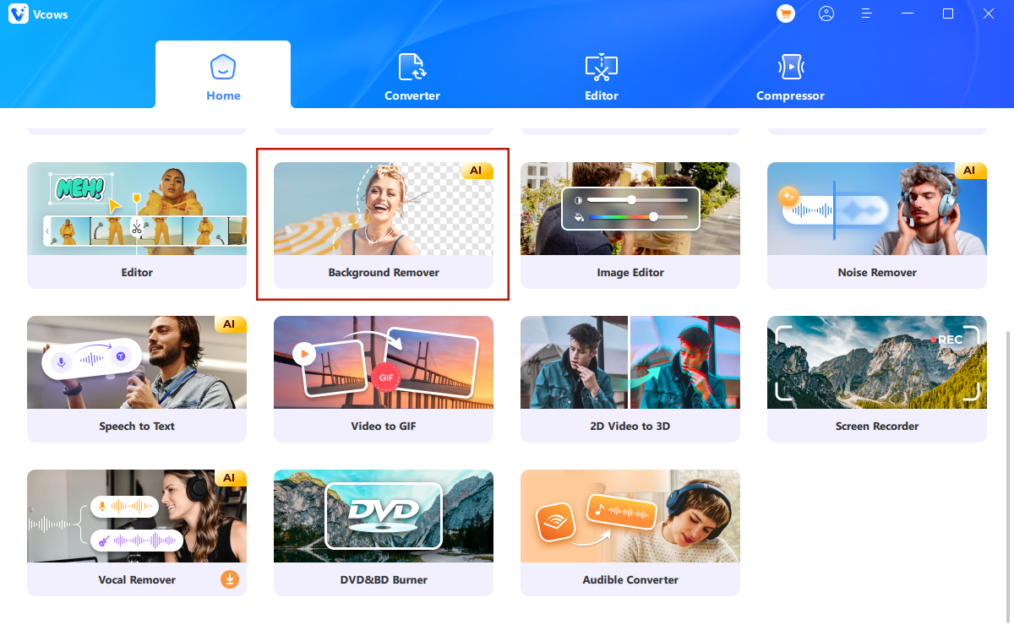Screen dimensions: 1014x625
Task: Click the vocal microphone waveform in Vocal Remover
Action: click(x=124, y=507)
